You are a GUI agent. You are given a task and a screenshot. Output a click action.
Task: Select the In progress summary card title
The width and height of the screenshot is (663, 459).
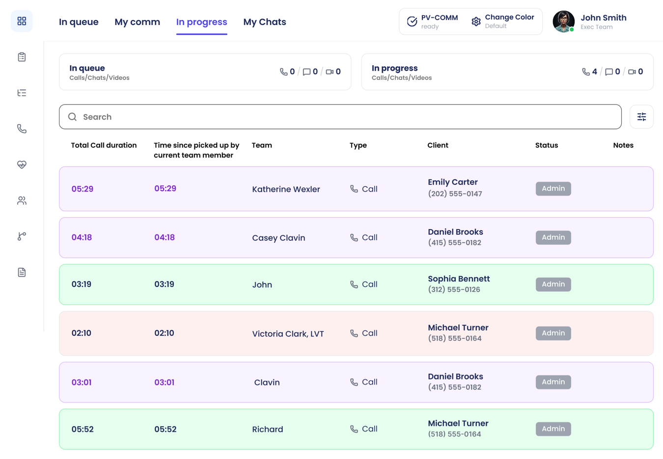394,68
